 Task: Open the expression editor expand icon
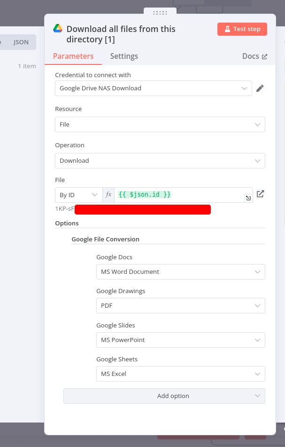248,198
